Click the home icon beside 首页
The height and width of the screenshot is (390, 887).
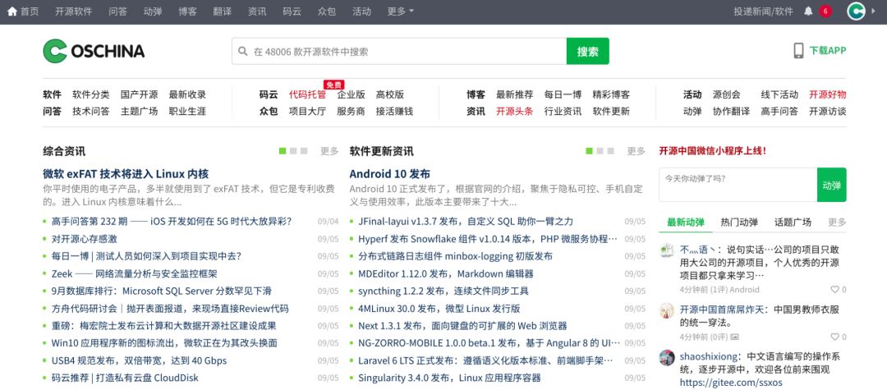pyautogui.click(x=11, y=11)
